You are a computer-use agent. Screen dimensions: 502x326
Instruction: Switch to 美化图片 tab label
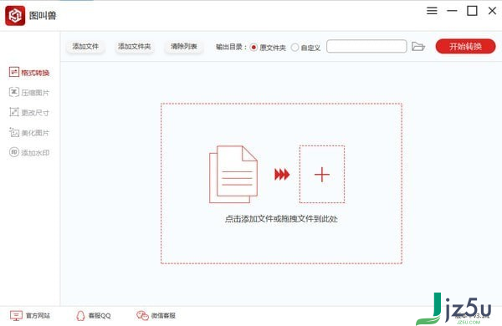(35, 133)
